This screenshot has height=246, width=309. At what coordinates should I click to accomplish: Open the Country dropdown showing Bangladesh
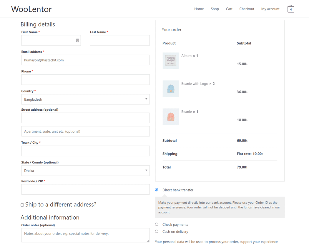pos(85,99)
